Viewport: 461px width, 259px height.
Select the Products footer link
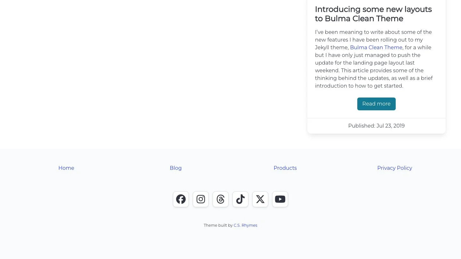[x=285, y=168]
